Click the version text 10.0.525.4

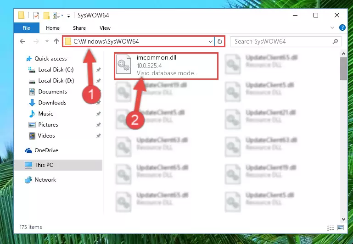(149, 66)
